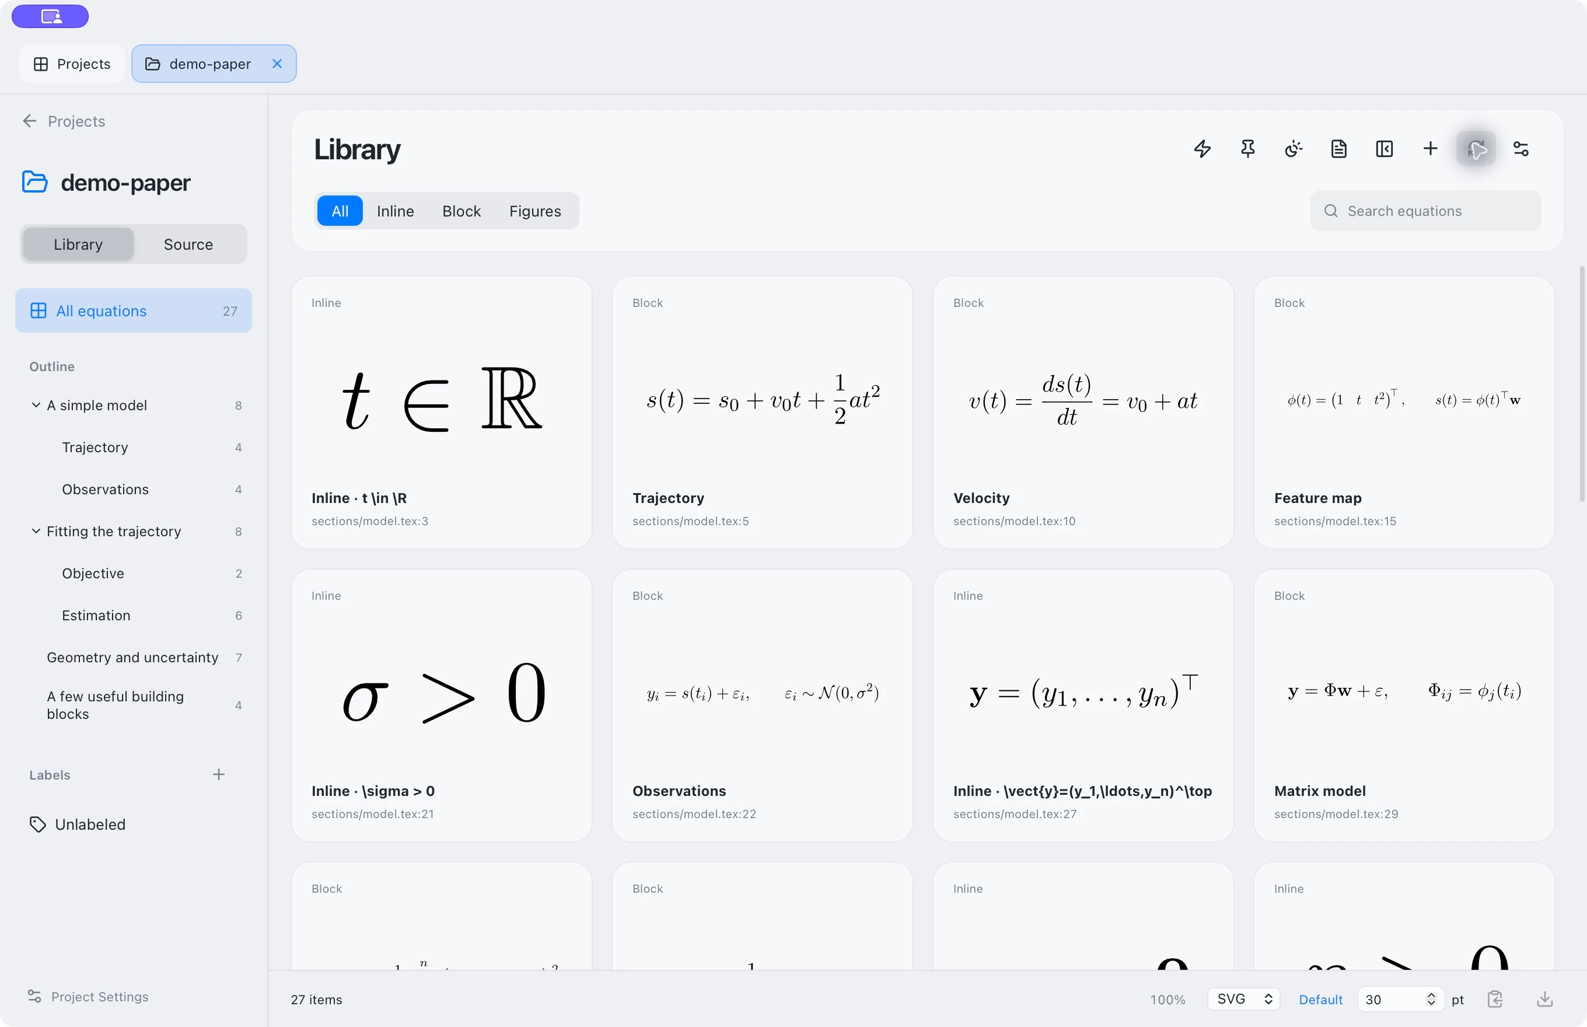Click the Search equations field

point(1425,211)
